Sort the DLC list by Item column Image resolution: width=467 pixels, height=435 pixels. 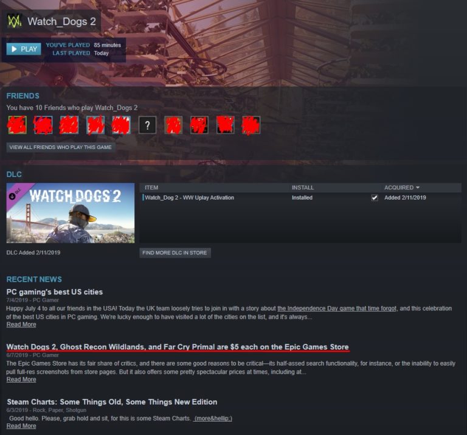pyautogui.click(x=151, y=188)
